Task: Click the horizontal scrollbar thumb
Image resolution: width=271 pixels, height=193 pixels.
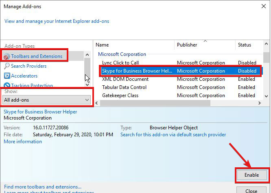Action: [155, 103]
